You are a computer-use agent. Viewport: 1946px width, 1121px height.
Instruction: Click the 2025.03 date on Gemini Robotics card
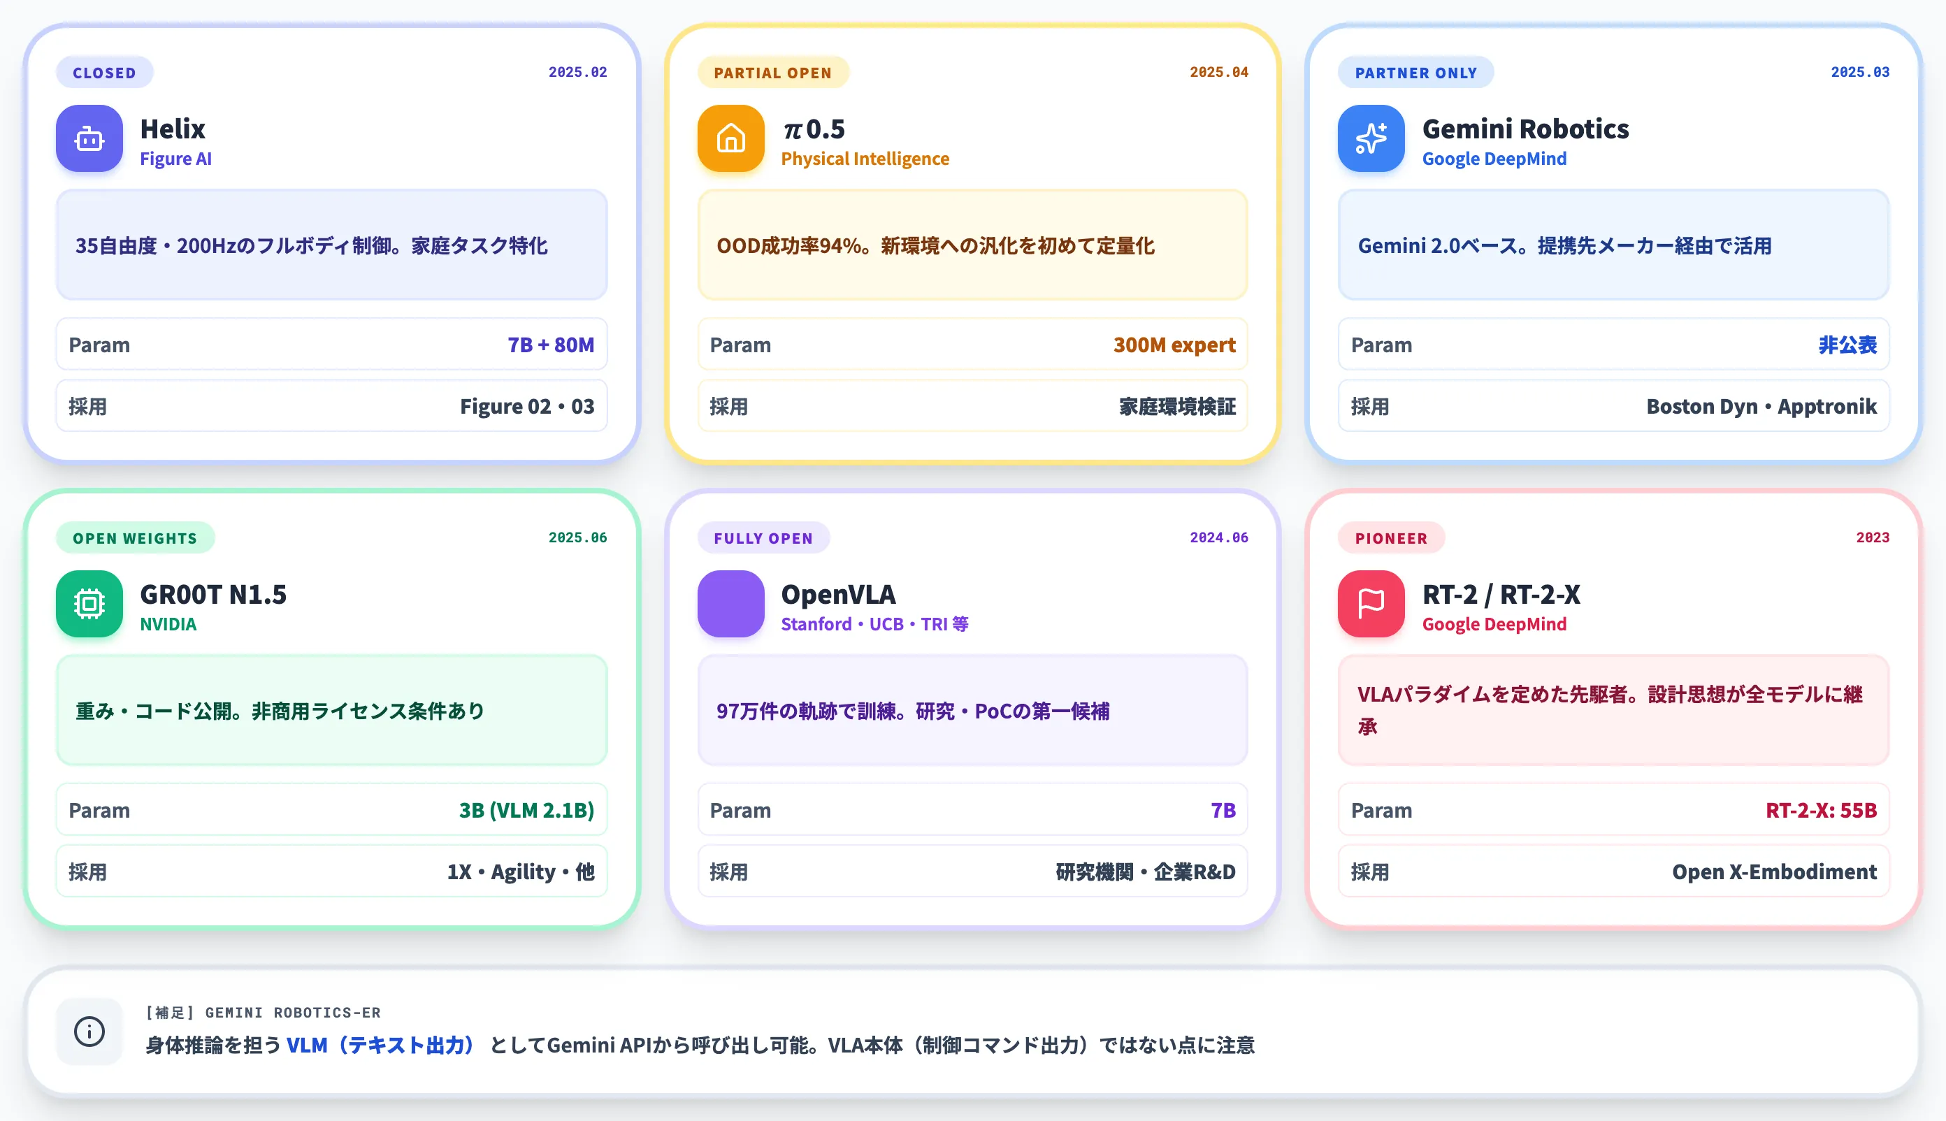1860,73
